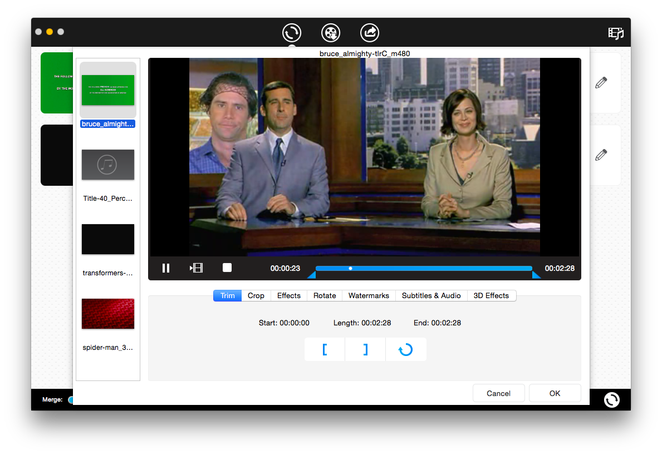Click the bruce_almighty-tlrC_m480 title text

365,53
